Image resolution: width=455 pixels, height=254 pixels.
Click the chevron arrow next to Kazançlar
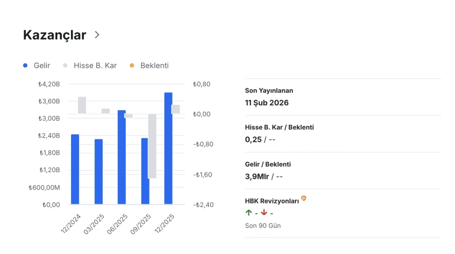coord(97,35)
